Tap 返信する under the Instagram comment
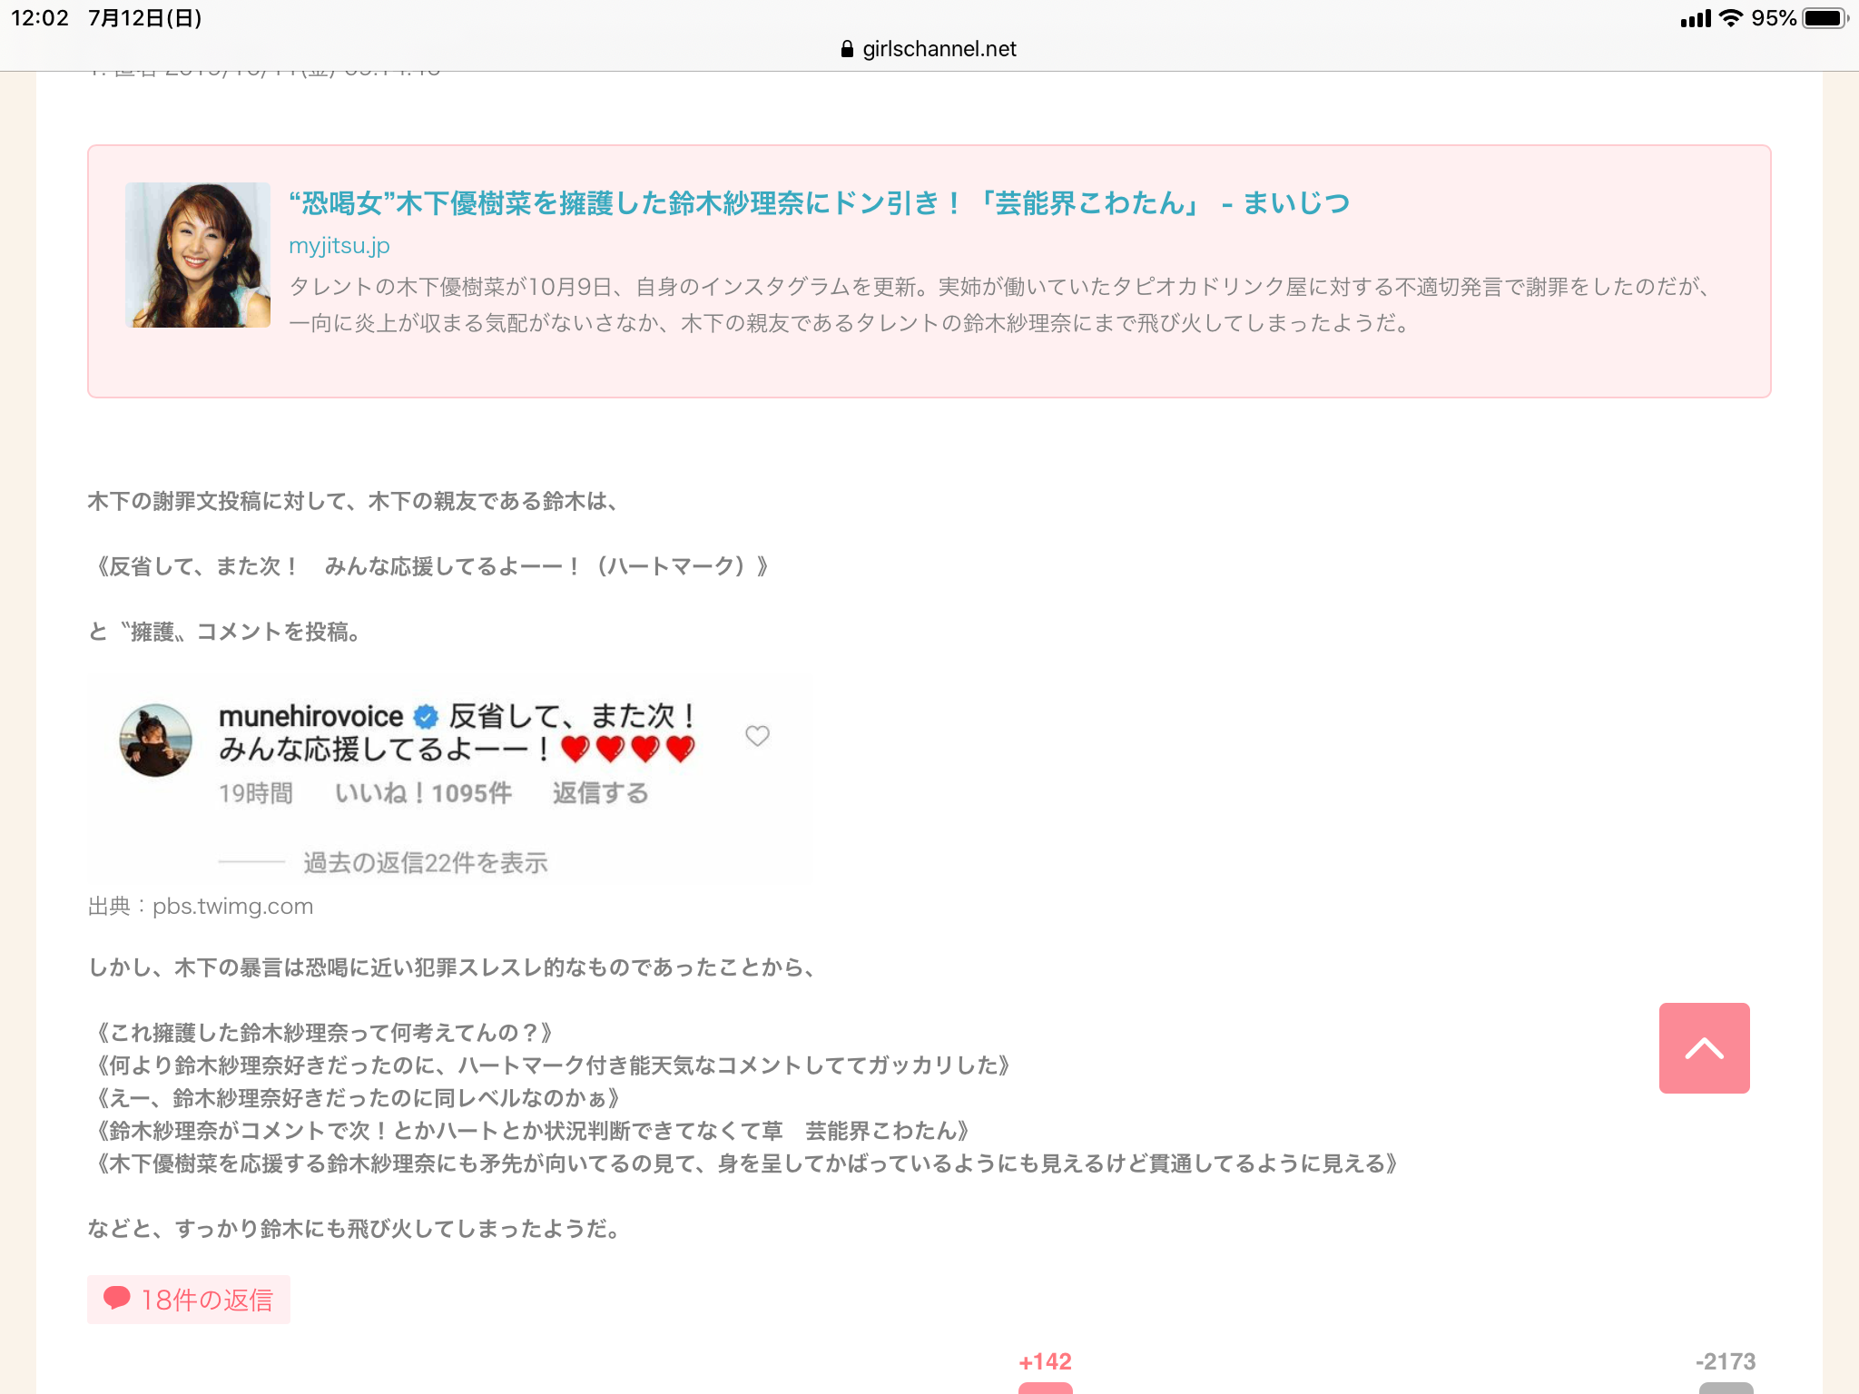The height and width of the screenshot is (1394, 1859). (600, 793)
